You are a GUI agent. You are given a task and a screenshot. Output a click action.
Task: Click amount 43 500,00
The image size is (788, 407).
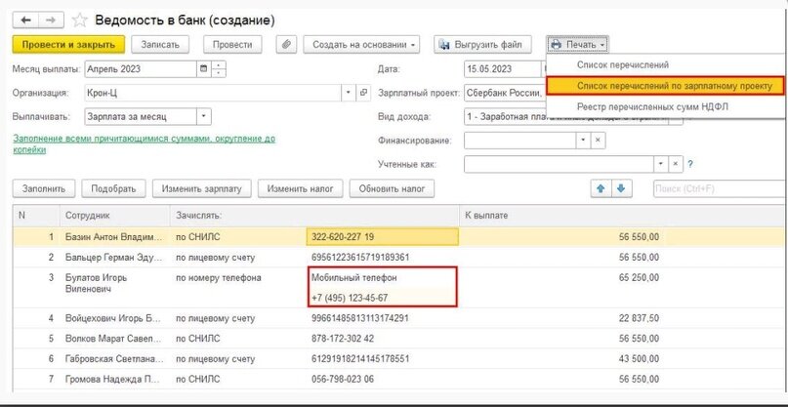(x=639, y=359)
